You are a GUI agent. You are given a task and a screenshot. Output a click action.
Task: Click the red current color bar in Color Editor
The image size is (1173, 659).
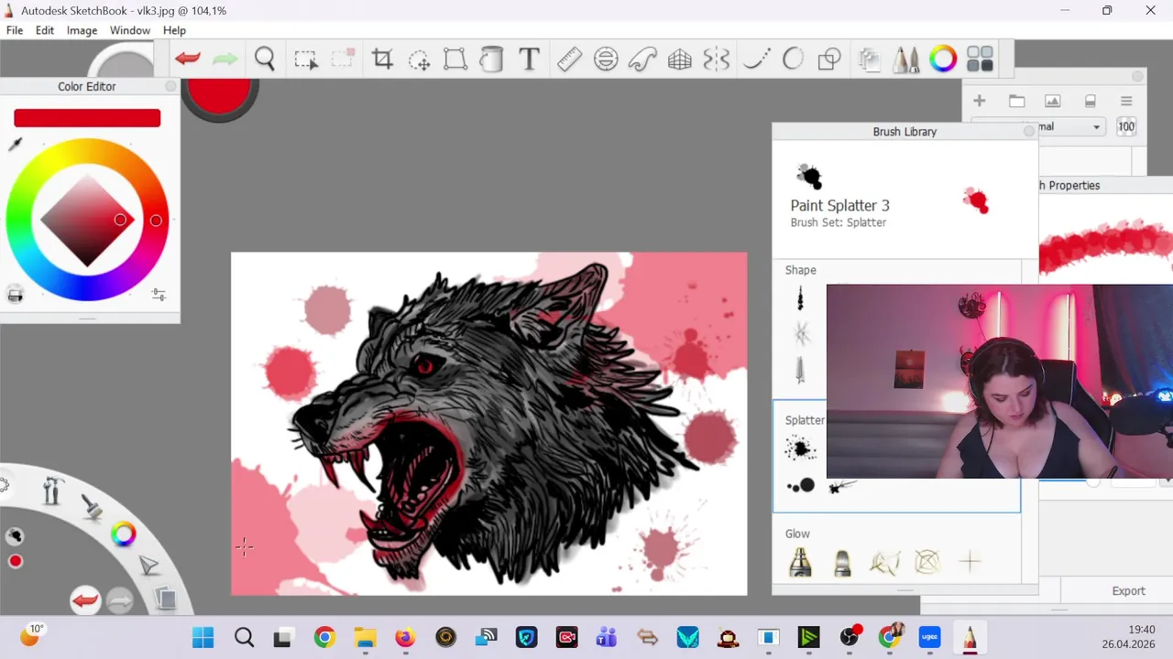click(87, 118)
